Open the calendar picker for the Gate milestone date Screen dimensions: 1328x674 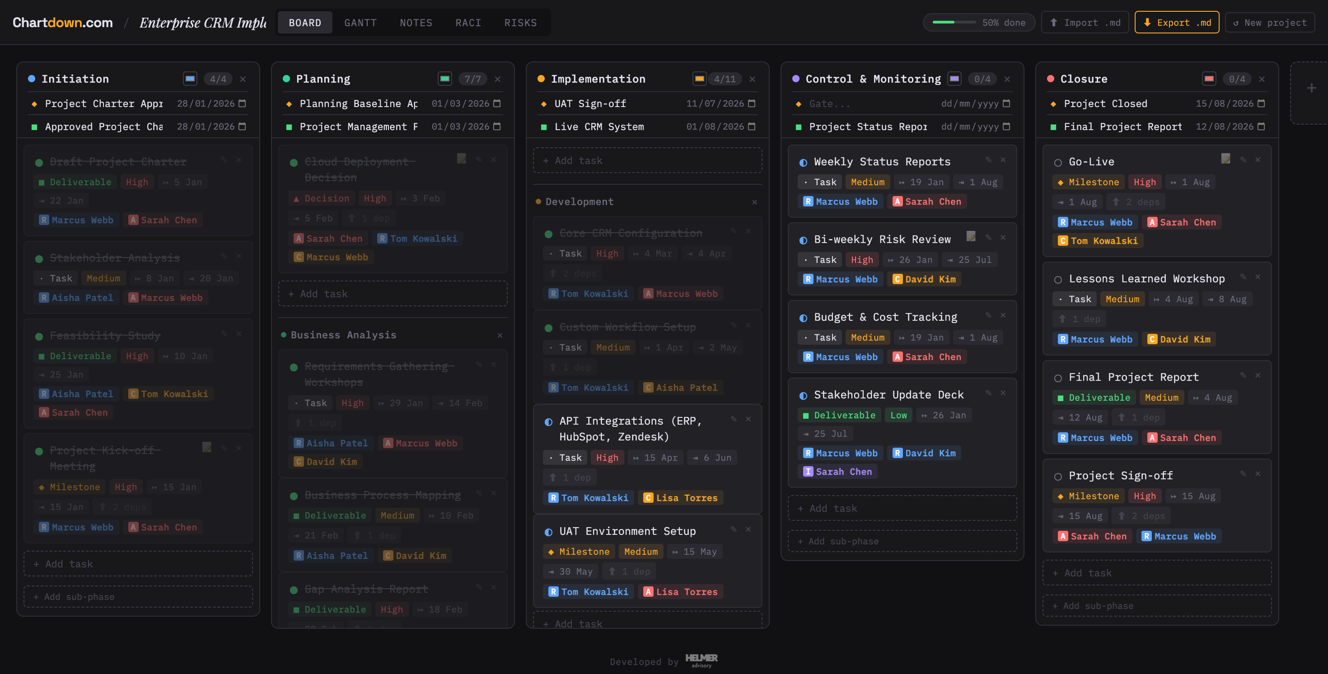[x=1007, y=103]
